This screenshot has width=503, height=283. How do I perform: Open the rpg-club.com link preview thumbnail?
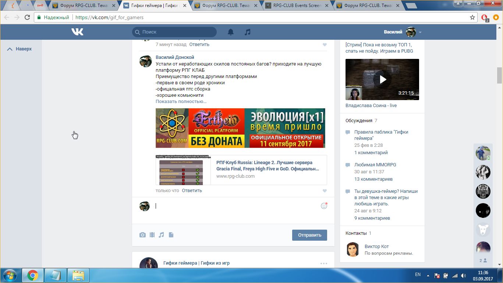183,170
